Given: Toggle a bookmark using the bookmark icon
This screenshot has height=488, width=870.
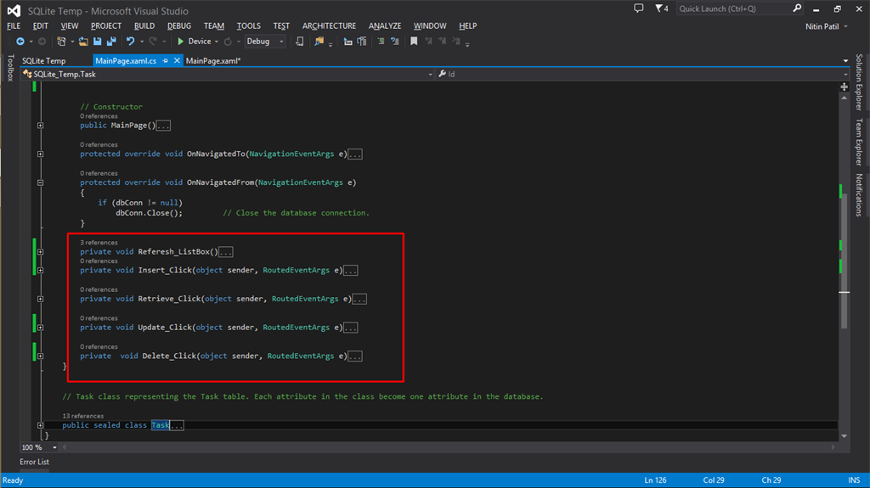Looking at the screenshot, I should coord(414,42).
